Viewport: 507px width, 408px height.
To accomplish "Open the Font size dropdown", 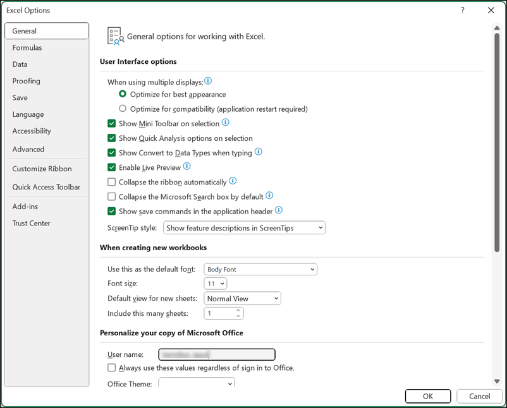I will click(x=216, y=284).
